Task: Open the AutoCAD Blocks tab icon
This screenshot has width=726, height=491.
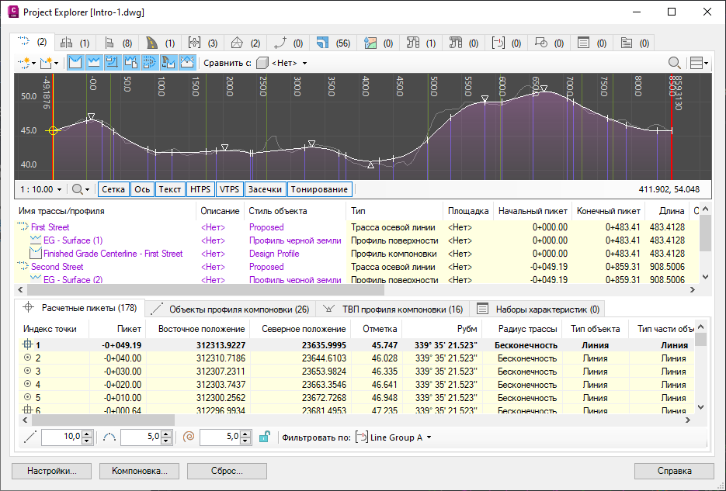Action: (540, 43)
